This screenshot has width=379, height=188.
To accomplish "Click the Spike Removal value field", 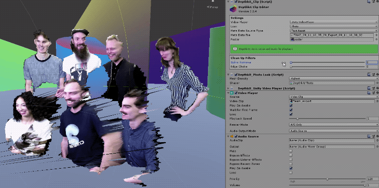I will 372,62.
